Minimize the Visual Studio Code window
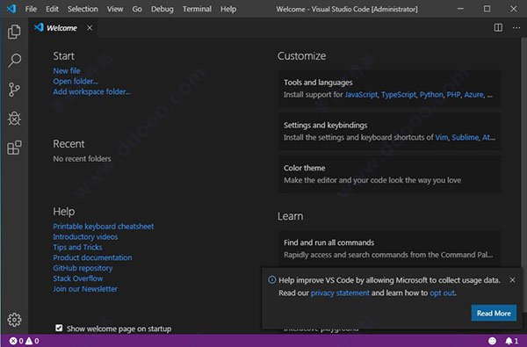527x347 pixels. point(460,9)
